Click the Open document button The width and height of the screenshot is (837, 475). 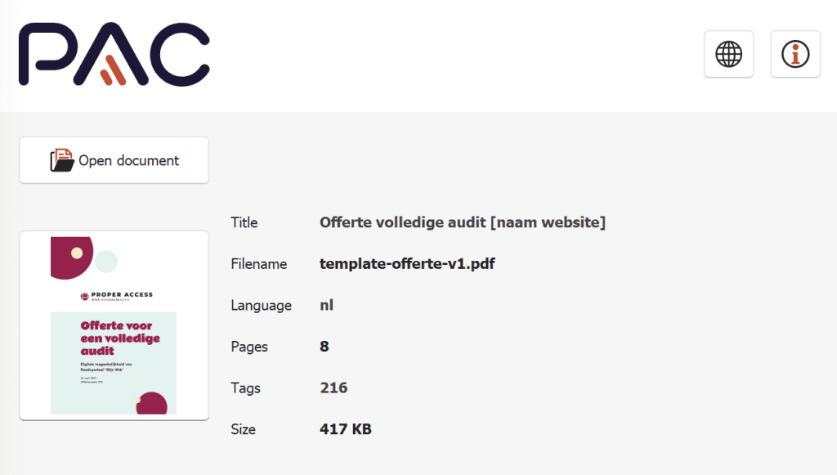[114, 160]
